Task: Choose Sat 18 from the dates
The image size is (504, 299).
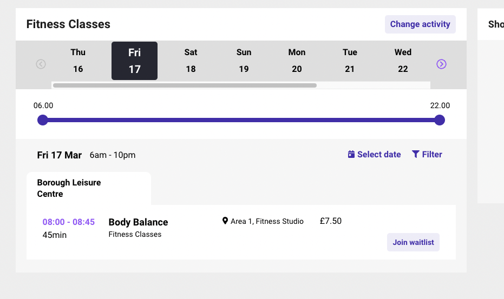Action: click(191, 61)
